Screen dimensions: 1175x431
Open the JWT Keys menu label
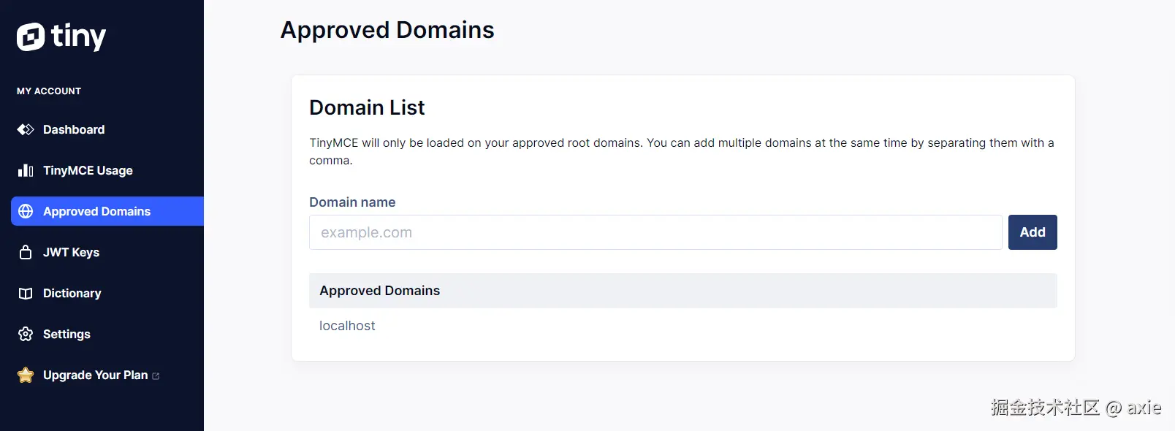click(x=71, y=253)
